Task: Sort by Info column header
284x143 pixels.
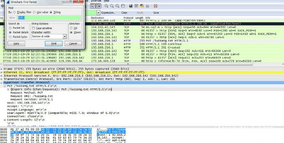Action: click(148, 18)
